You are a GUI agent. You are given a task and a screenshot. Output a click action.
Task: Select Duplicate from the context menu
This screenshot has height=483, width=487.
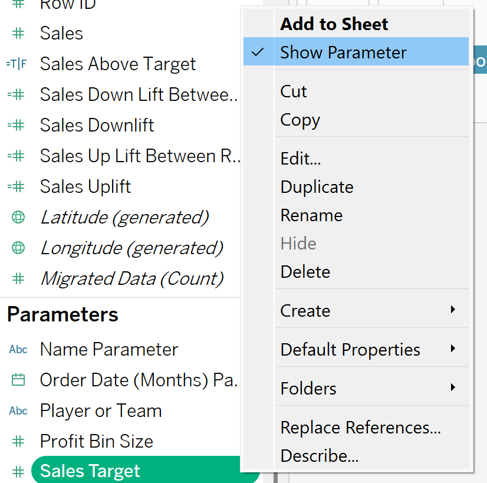(317, 187)
